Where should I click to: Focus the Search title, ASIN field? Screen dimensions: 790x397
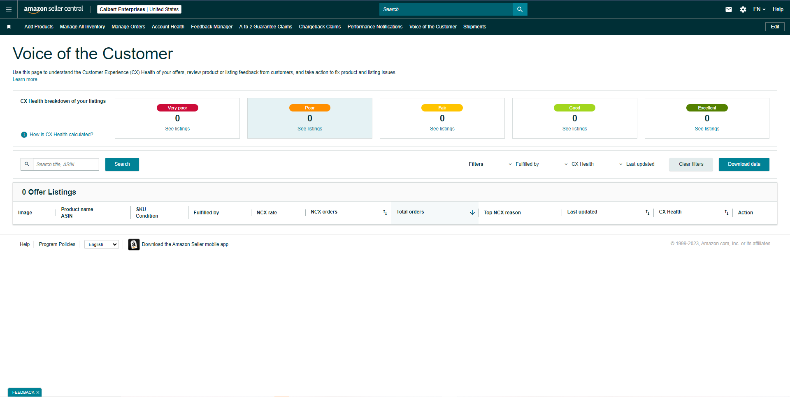(x=66, y=164)
